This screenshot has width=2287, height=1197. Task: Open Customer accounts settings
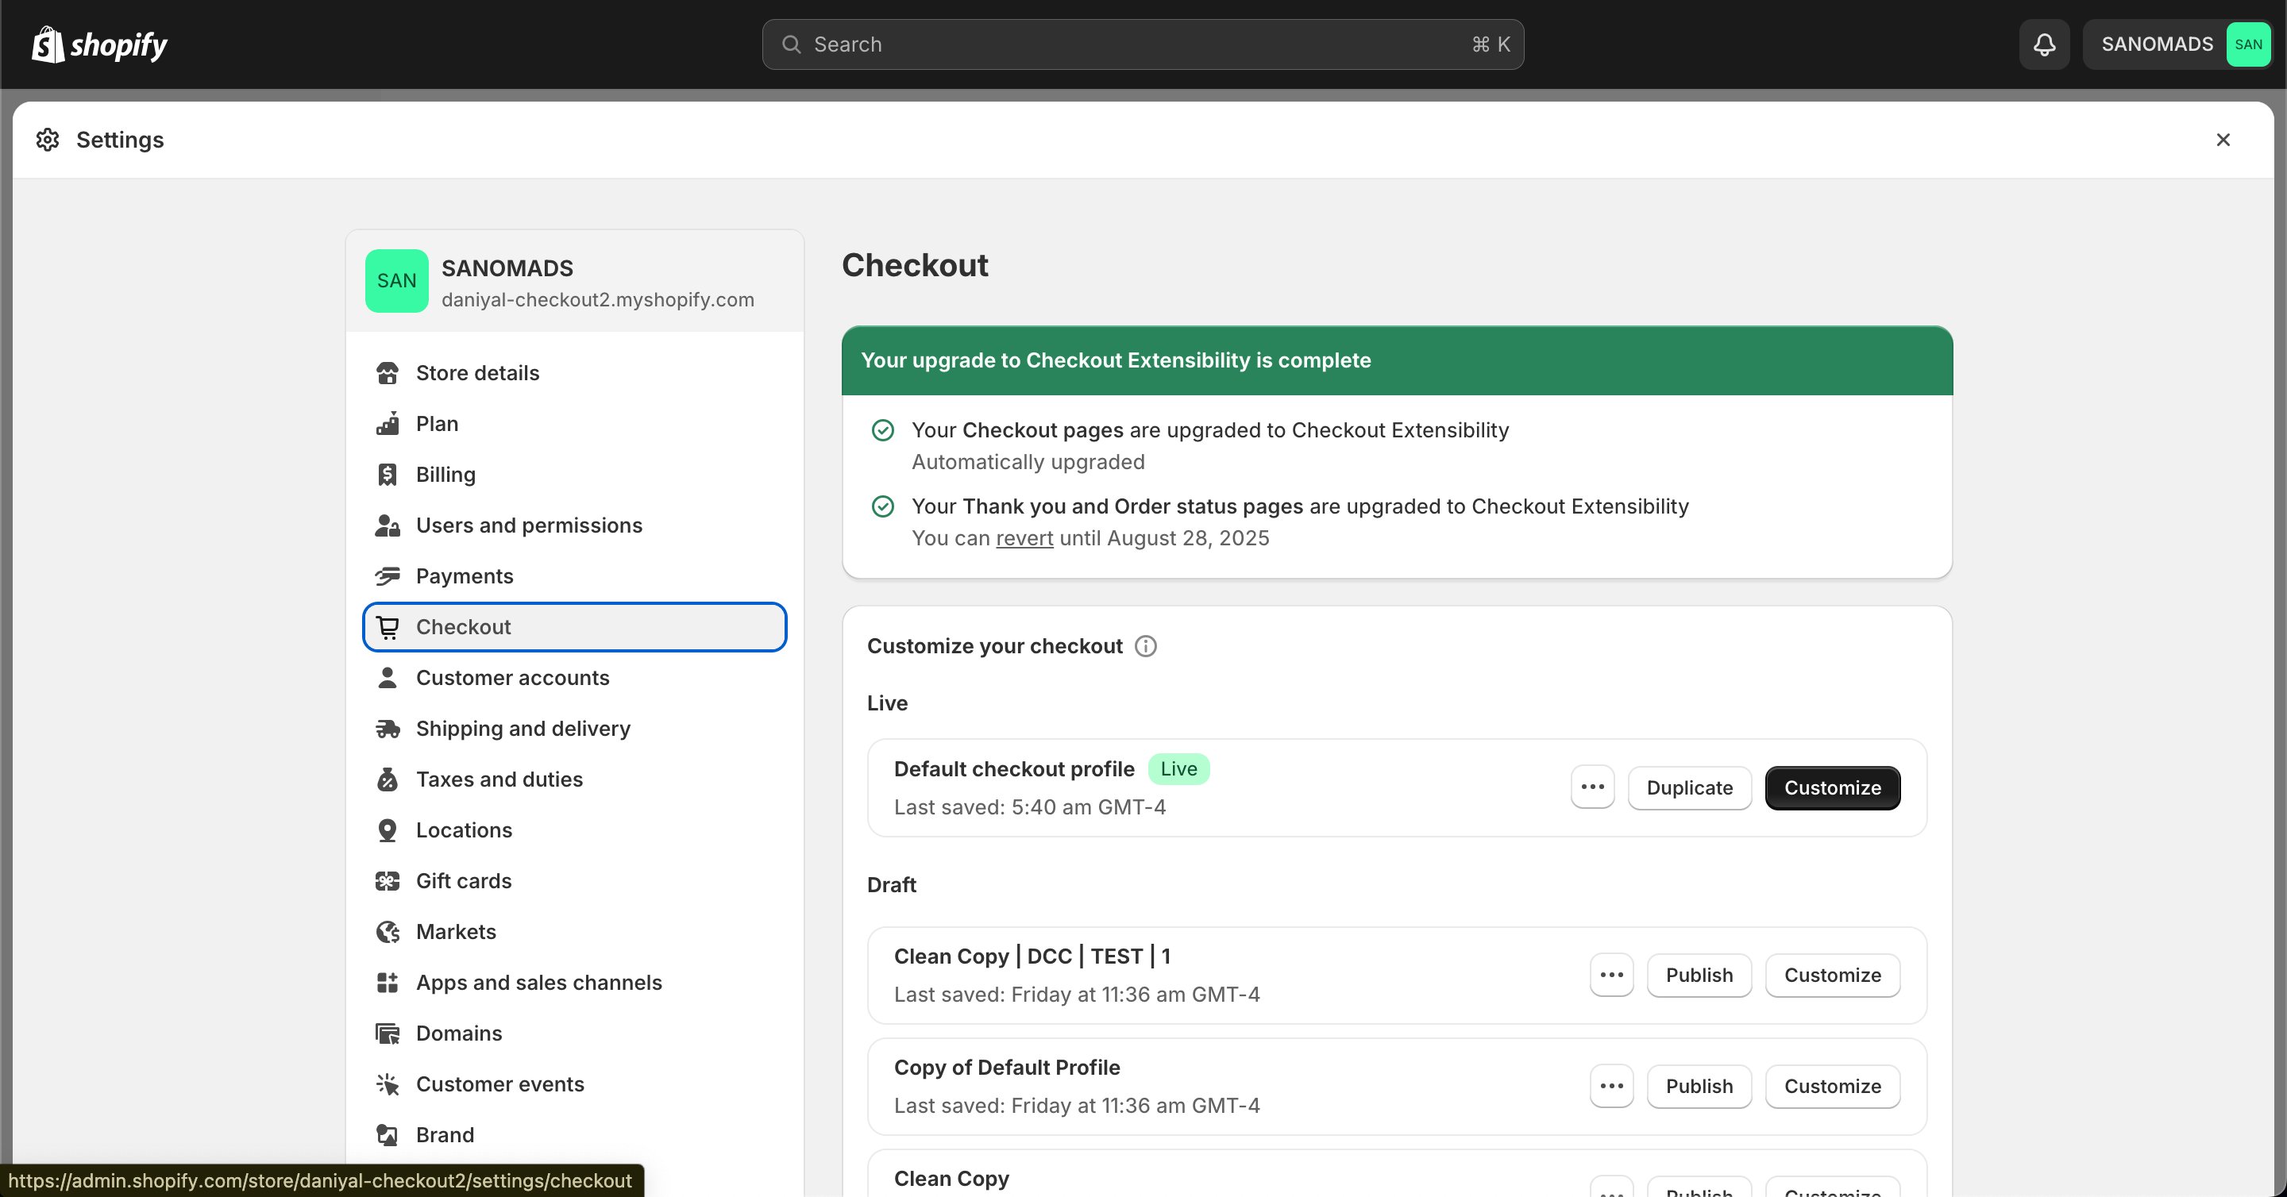(x=574, y=678)
